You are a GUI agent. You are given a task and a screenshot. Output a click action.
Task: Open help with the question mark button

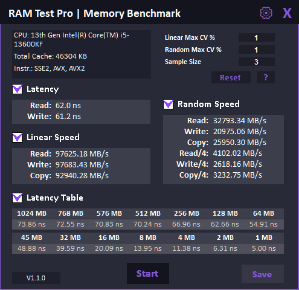(x=266, y=77)
